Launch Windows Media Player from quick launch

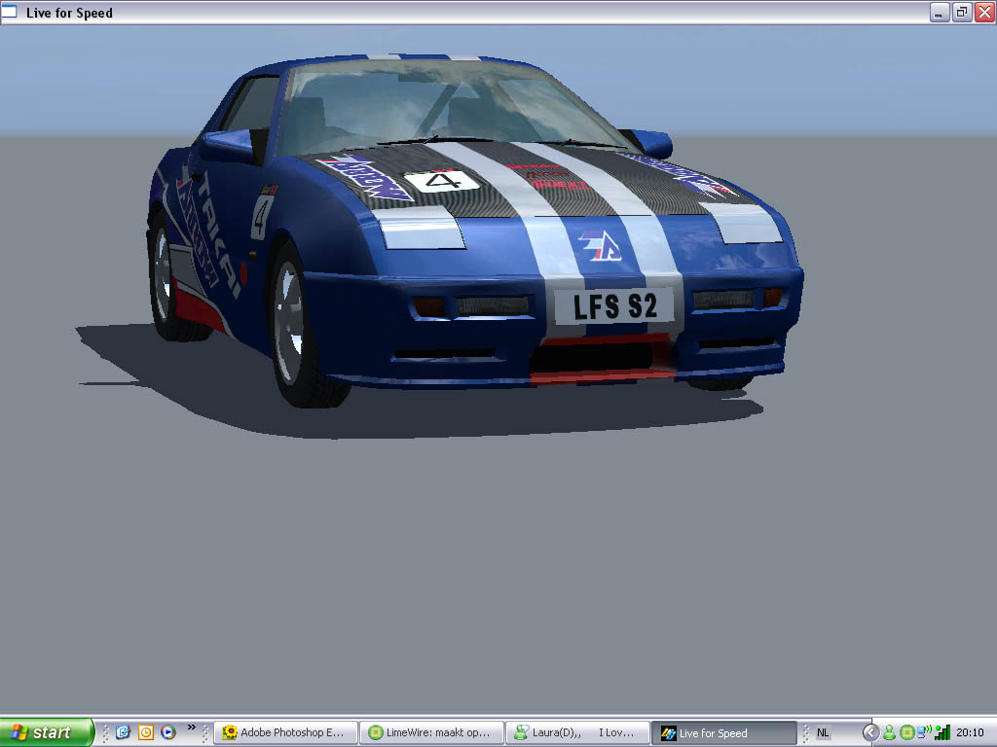(x=167, y=732)
